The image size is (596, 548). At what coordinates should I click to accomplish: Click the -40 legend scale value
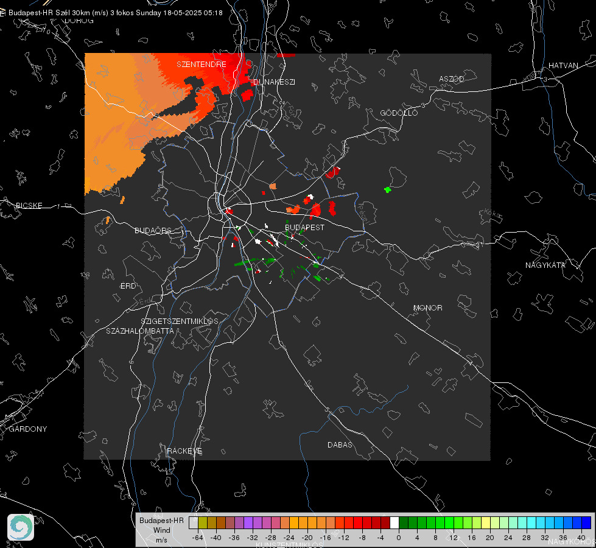point(216,538)
